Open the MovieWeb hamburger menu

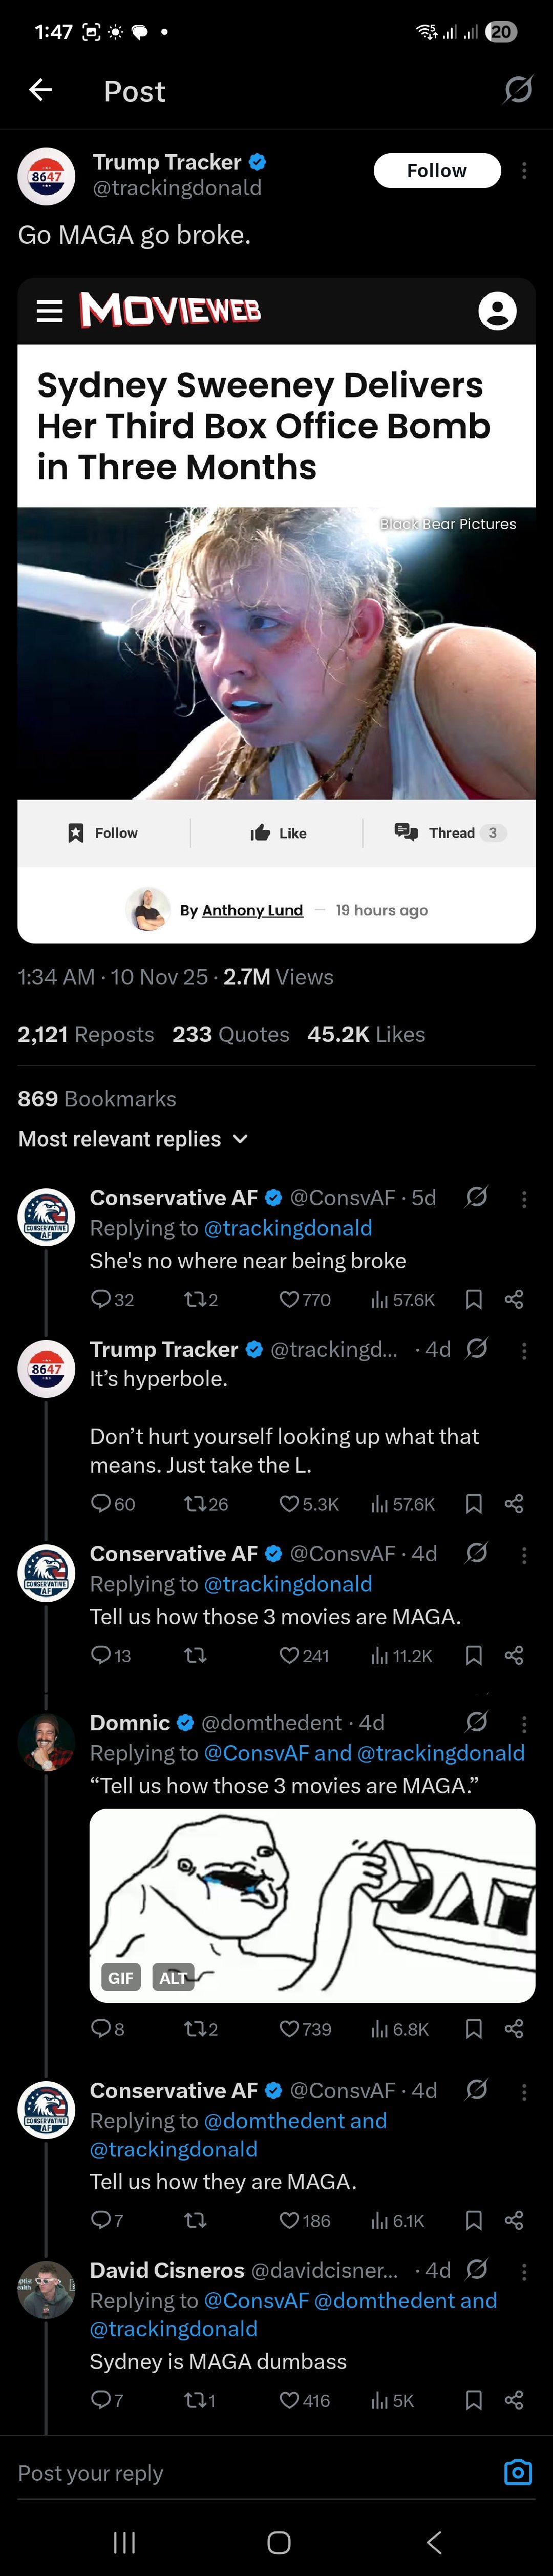[x=49, y=311]
